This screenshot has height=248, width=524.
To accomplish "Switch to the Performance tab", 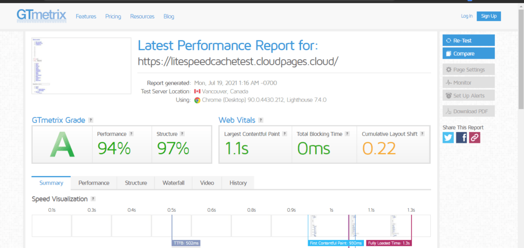I will [94, 183].
